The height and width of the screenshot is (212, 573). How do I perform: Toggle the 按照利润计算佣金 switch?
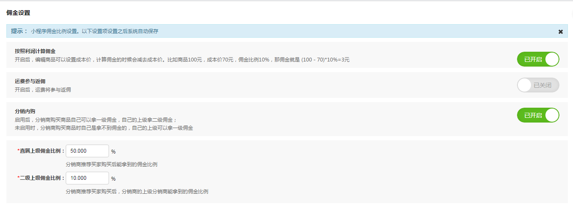tap(538, 59)
